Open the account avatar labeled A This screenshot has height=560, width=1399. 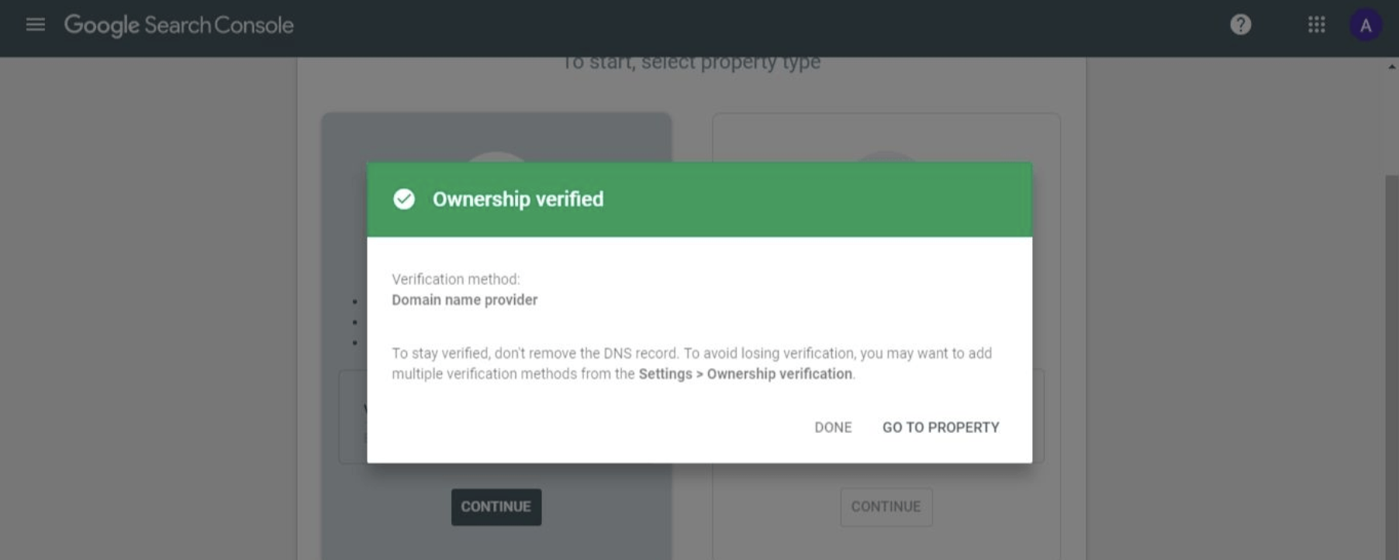[1365, 26]
